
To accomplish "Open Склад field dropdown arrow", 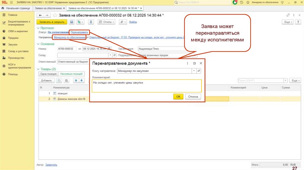I will tap(110, 55).
